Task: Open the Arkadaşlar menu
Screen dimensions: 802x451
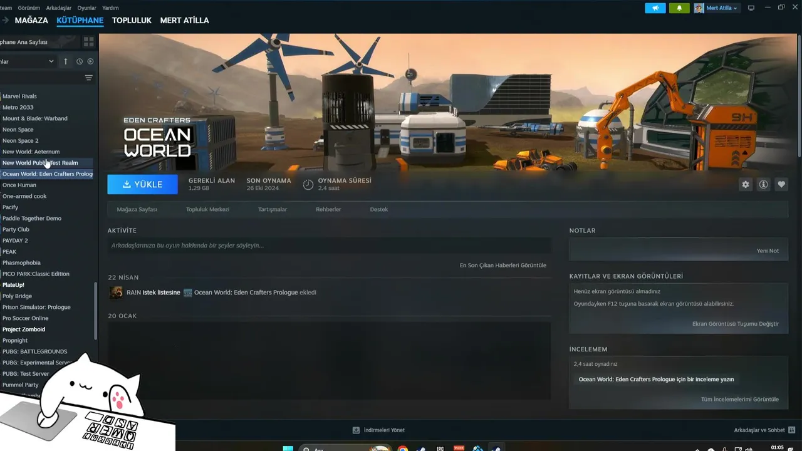Action: (x=59, y=8)
